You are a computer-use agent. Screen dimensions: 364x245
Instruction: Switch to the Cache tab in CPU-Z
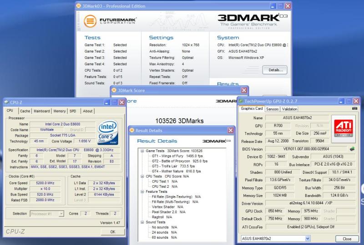coord(25,111)
